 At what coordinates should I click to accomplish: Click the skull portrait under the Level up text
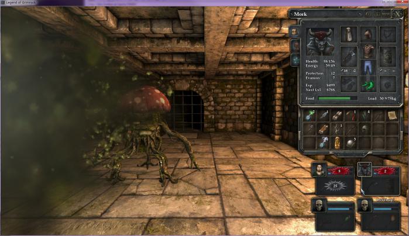coord(365,206)
